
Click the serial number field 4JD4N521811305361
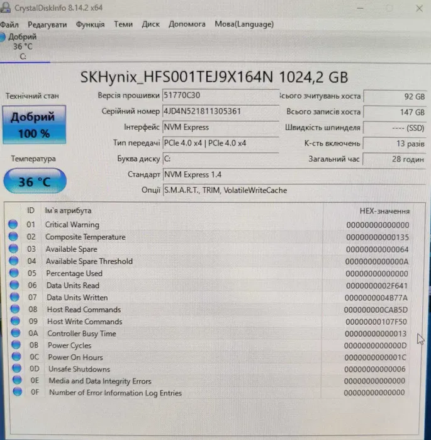(x=221, y=111)
